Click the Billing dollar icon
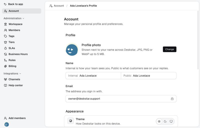This screenshot has height=128, width=200. 5,66
